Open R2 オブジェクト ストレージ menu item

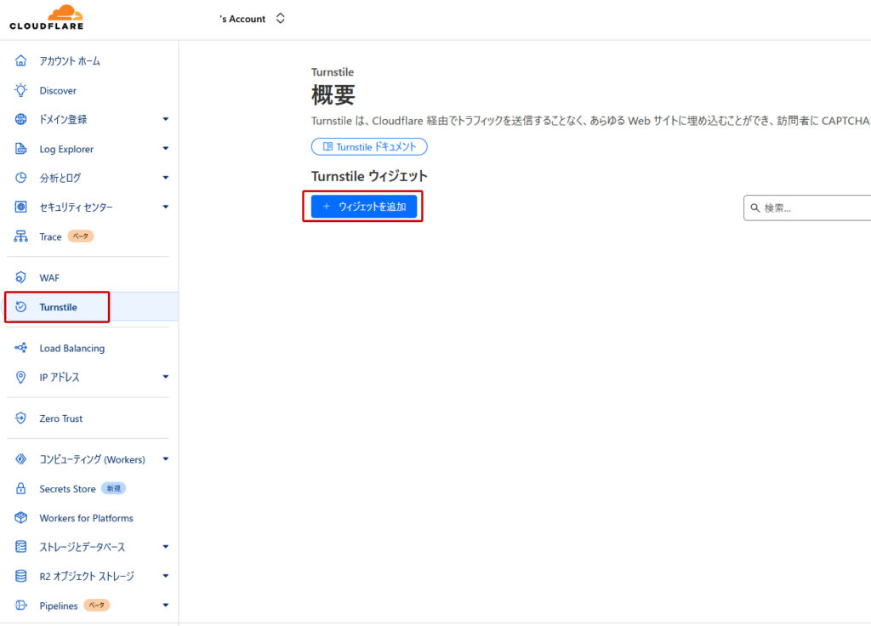click(87, 576)
